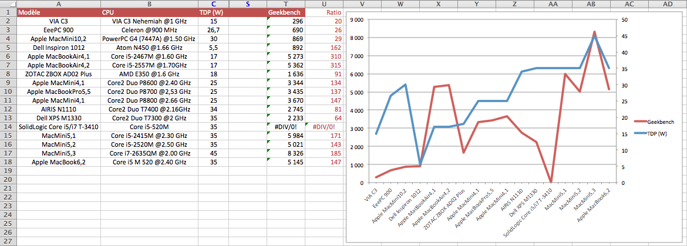The width and height of the screenshot is (687, 246).
Task: Select cell 'Core i5 M 520 @2.40 GHz'
Action: [149, 162]
